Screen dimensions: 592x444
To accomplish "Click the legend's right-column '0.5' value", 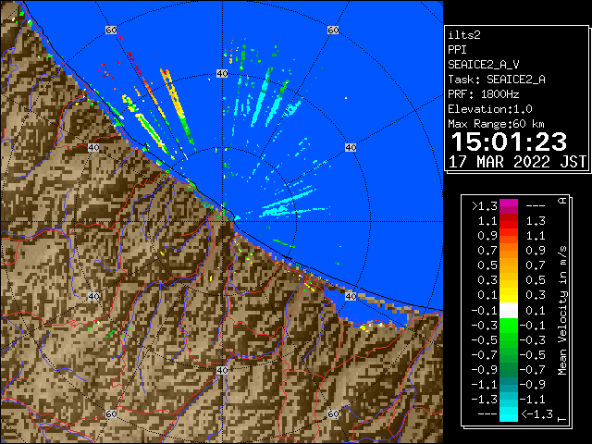I will click(x=536, y=280).
